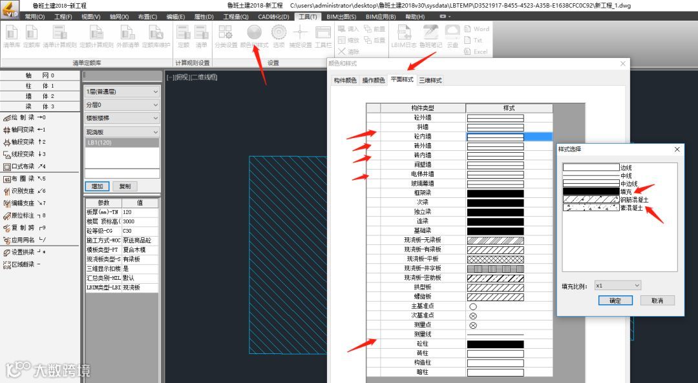This screenshot has height=383, width=698.
Task: Select 钢筋混凝土 style in the list
Action: point(606,199)
